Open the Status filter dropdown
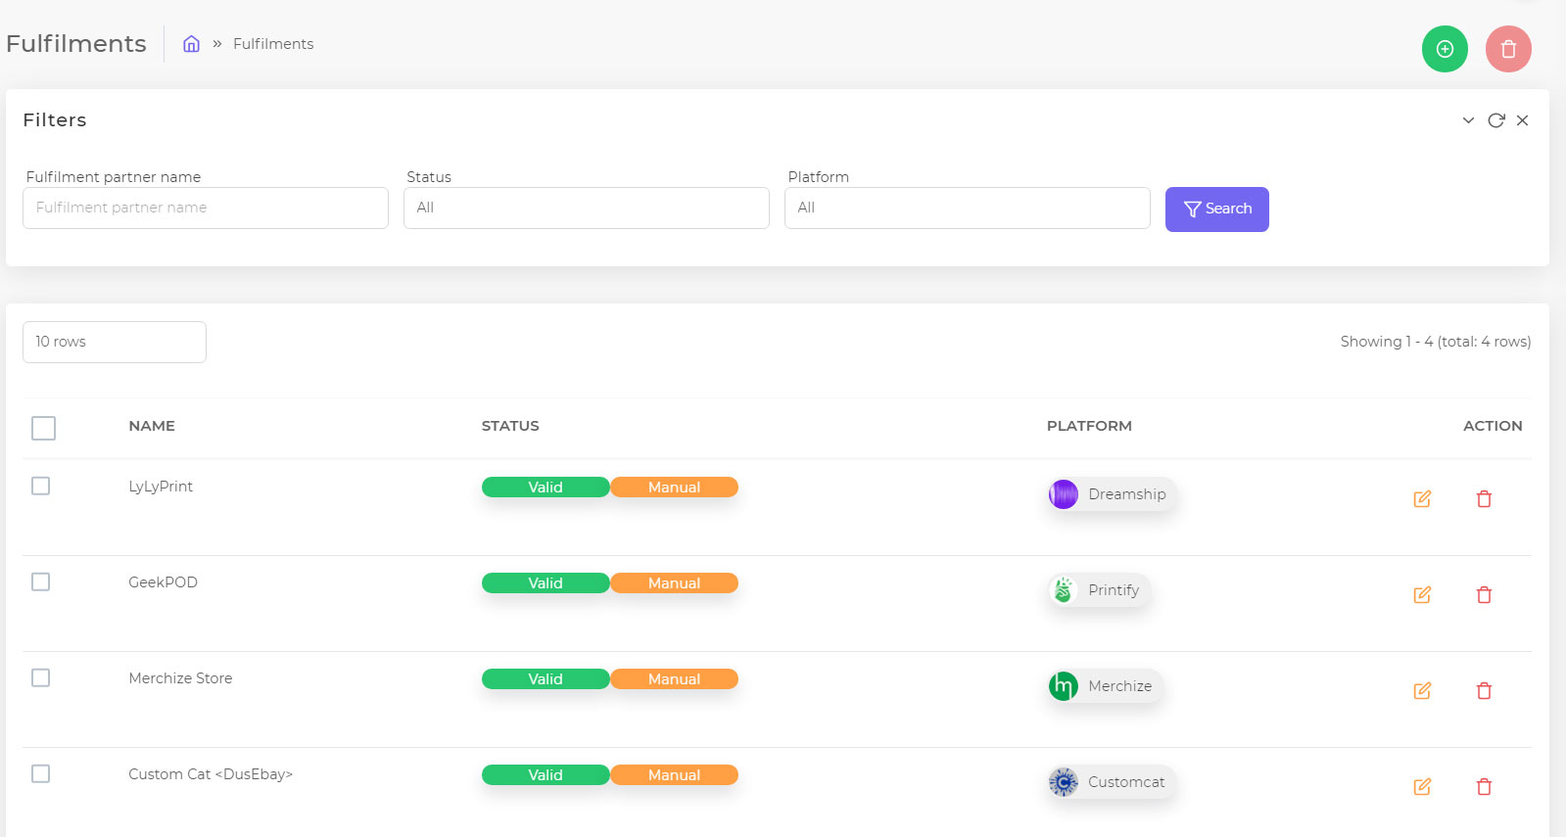 [587, 208]
